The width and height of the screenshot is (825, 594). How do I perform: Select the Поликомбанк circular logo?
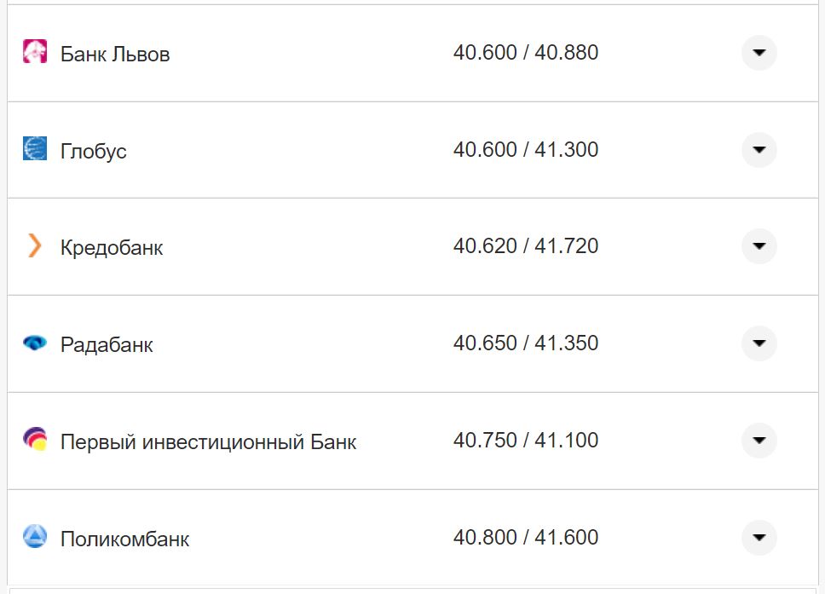33,539
